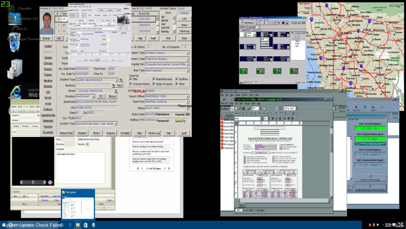Click CCF Editor vertical scrollbar
This screenshot has width=406, height=229.
tap(331, 162)
